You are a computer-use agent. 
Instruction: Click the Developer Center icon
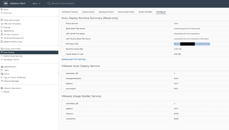(x=2, y=59)
